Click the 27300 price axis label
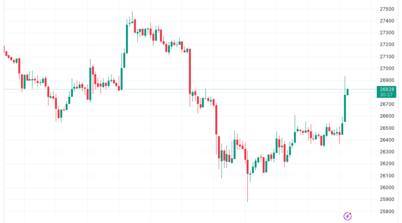 click(x=386, y=33)
